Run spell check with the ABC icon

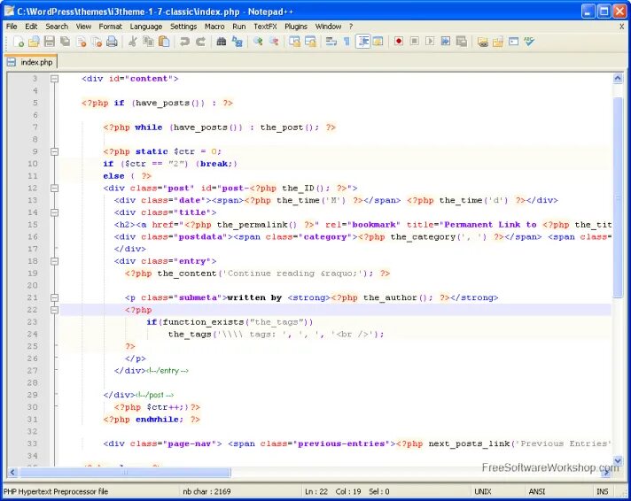pos(529,42)
